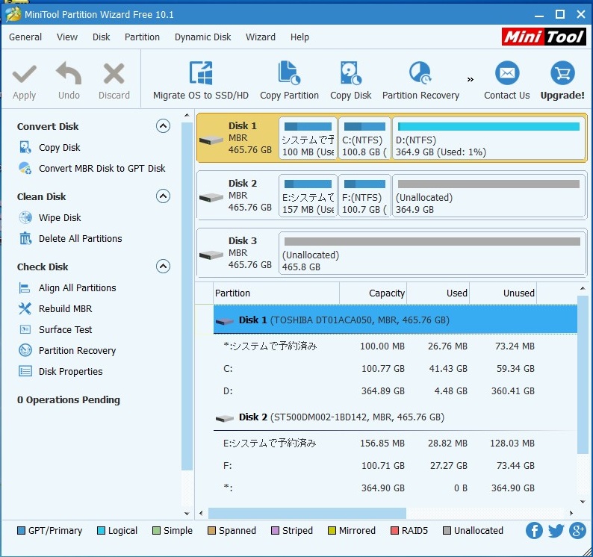The width and height of the screenshot is (593, 557).
Task: Open the View menu
Action: [x=67, y=37]
